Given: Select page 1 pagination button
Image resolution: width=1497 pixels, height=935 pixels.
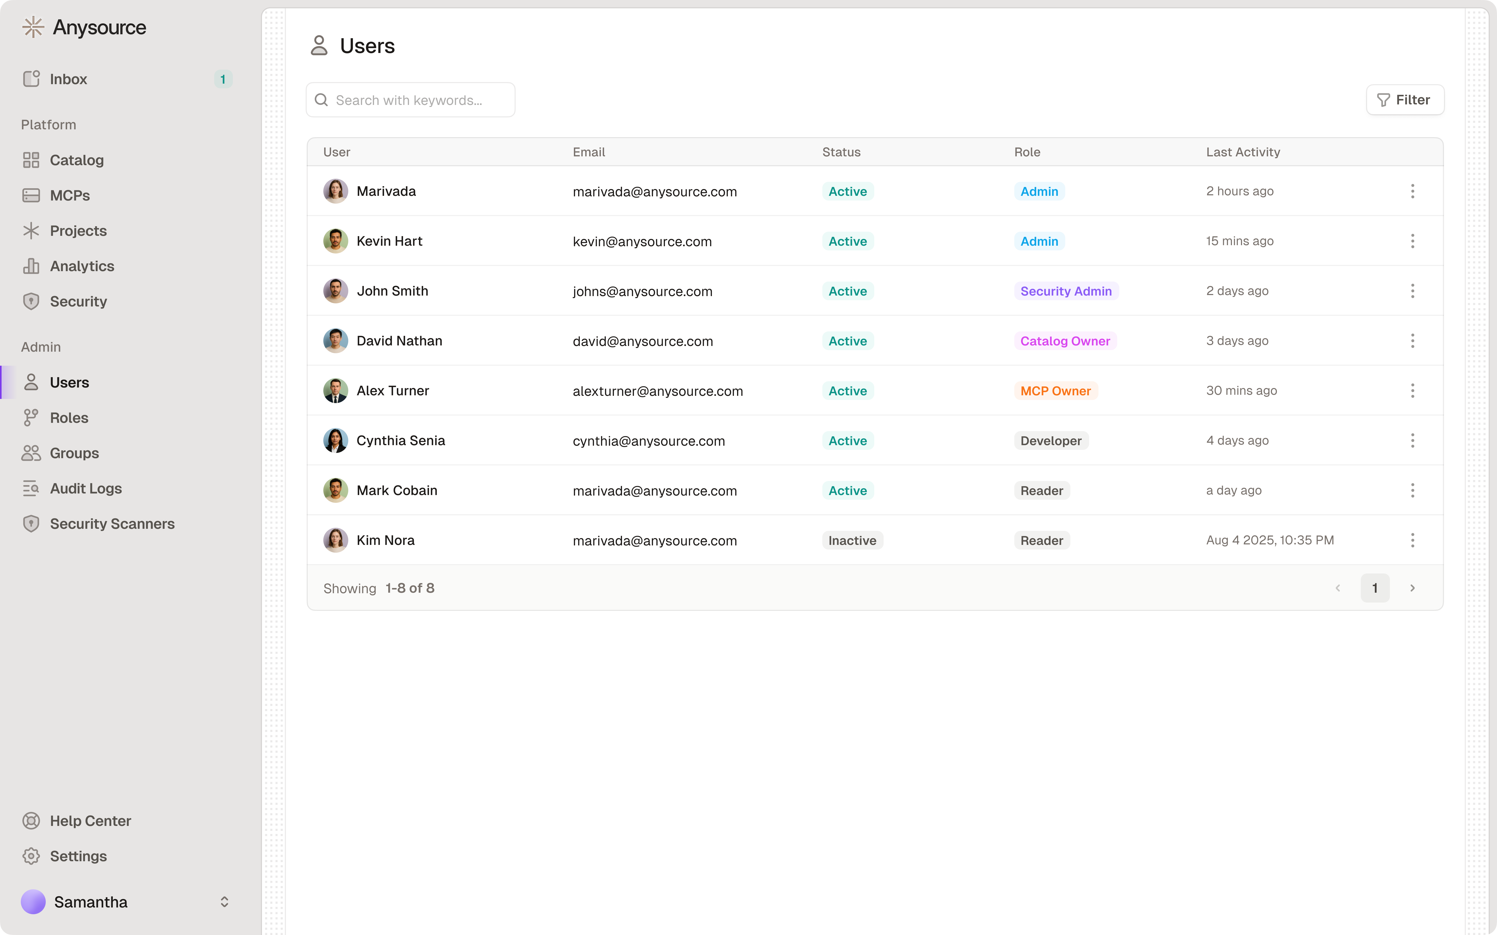Looking at the screenshot, I should (x=1375, y=588).
